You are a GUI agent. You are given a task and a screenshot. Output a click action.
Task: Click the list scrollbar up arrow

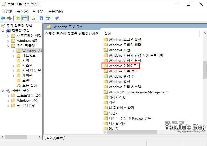(205, 33)
